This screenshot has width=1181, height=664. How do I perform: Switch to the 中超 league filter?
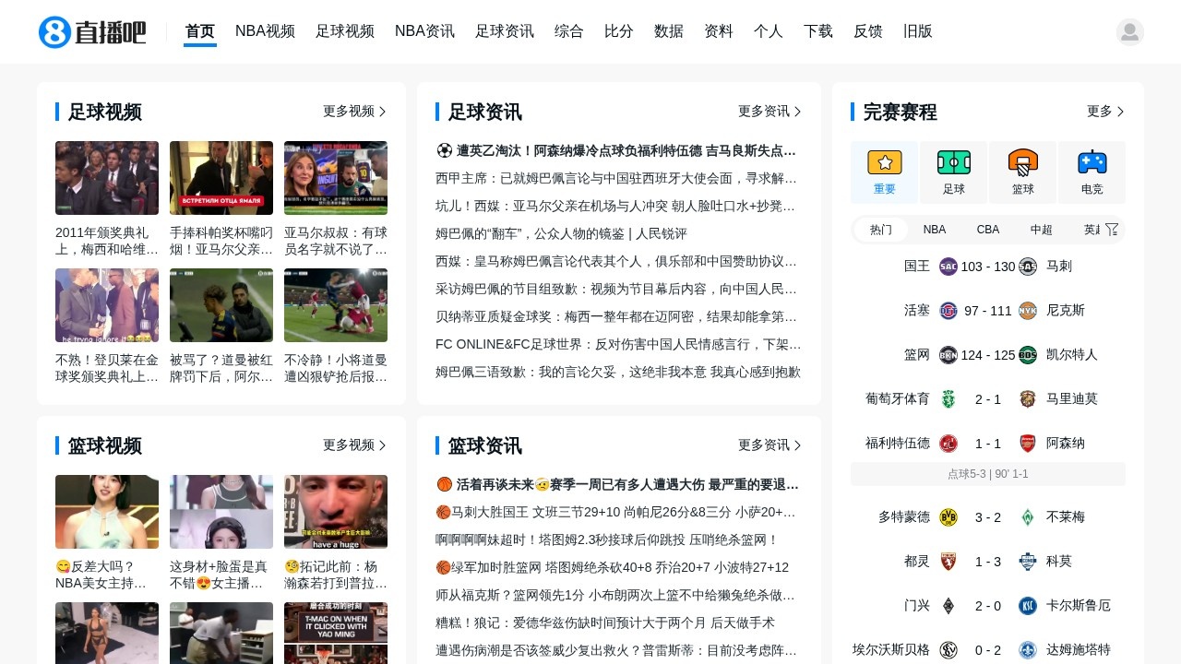click(x=1042, y=230)
